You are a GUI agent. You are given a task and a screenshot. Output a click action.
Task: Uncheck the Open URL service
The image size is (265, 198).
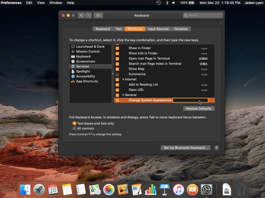pyautogui.click(x=117, y=90)
